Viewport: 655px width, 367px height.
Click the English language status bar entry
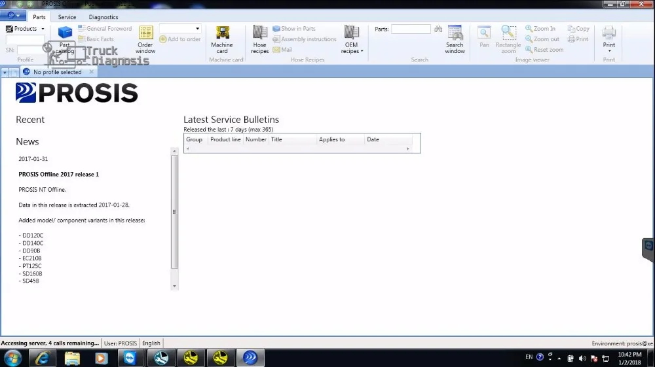point(151,343)
